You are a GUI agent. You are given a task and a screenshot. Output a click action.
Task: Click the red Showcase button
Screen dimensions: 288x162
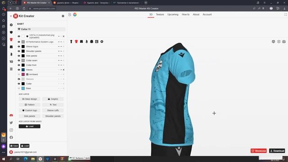click(x=259, y=151)
